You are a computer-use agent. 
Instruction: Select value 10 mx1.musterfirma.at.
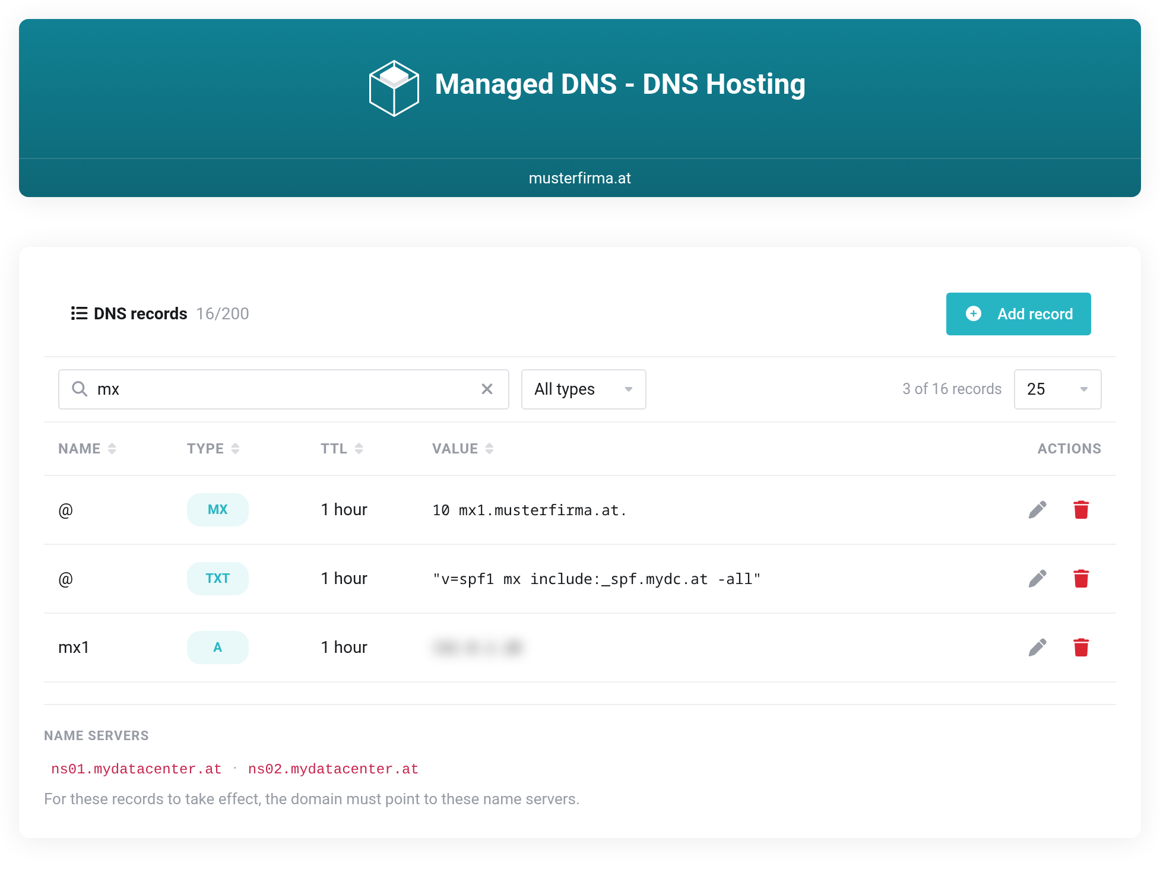point(530,510)
